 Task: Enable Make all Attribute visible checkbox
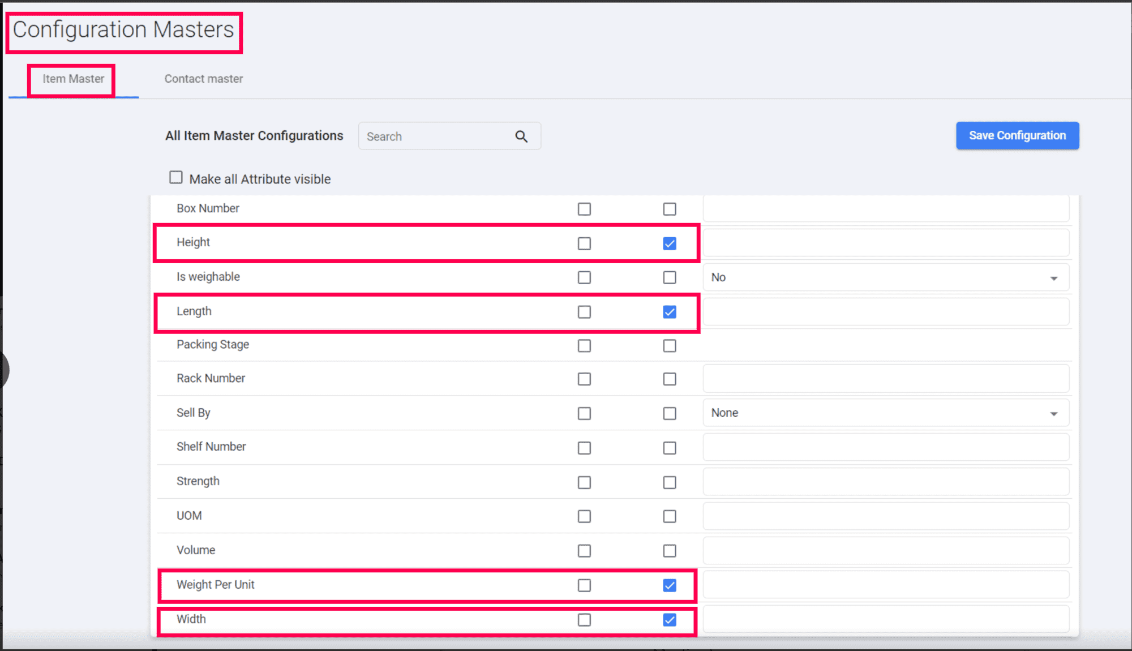click(x=176, y=178)
